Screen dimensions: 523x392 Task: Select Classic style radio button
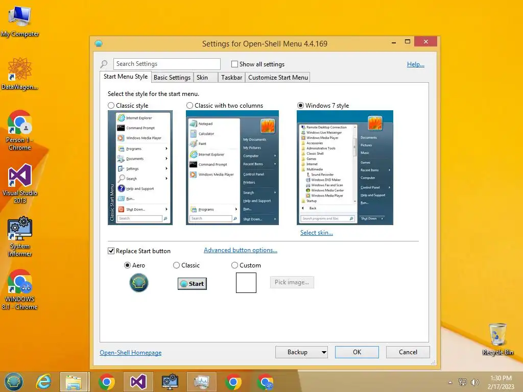coord(111,105)
